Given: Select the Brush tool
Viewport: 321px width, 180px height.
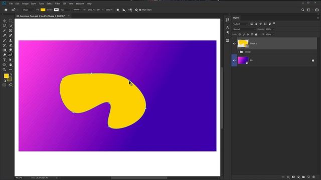Looking at the screenshot, I should [5, 40].
